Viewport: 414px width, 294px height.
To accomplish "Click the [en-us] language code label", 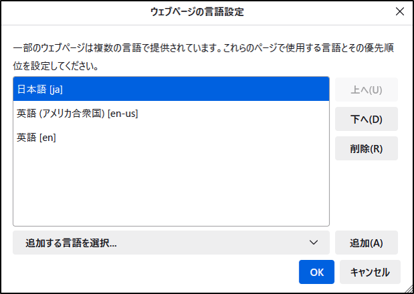I will (122, 114).
